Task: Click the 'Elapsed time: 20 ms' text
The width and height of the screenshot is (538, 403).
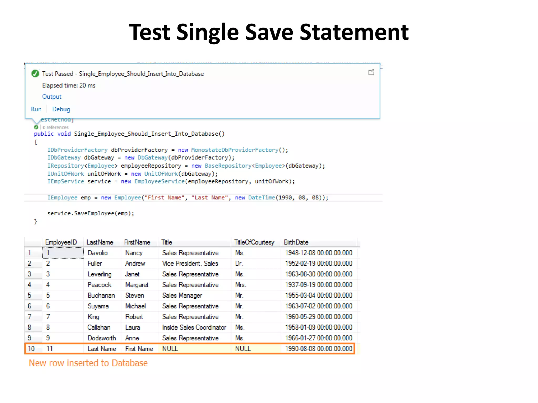Action: coord(69,86)
